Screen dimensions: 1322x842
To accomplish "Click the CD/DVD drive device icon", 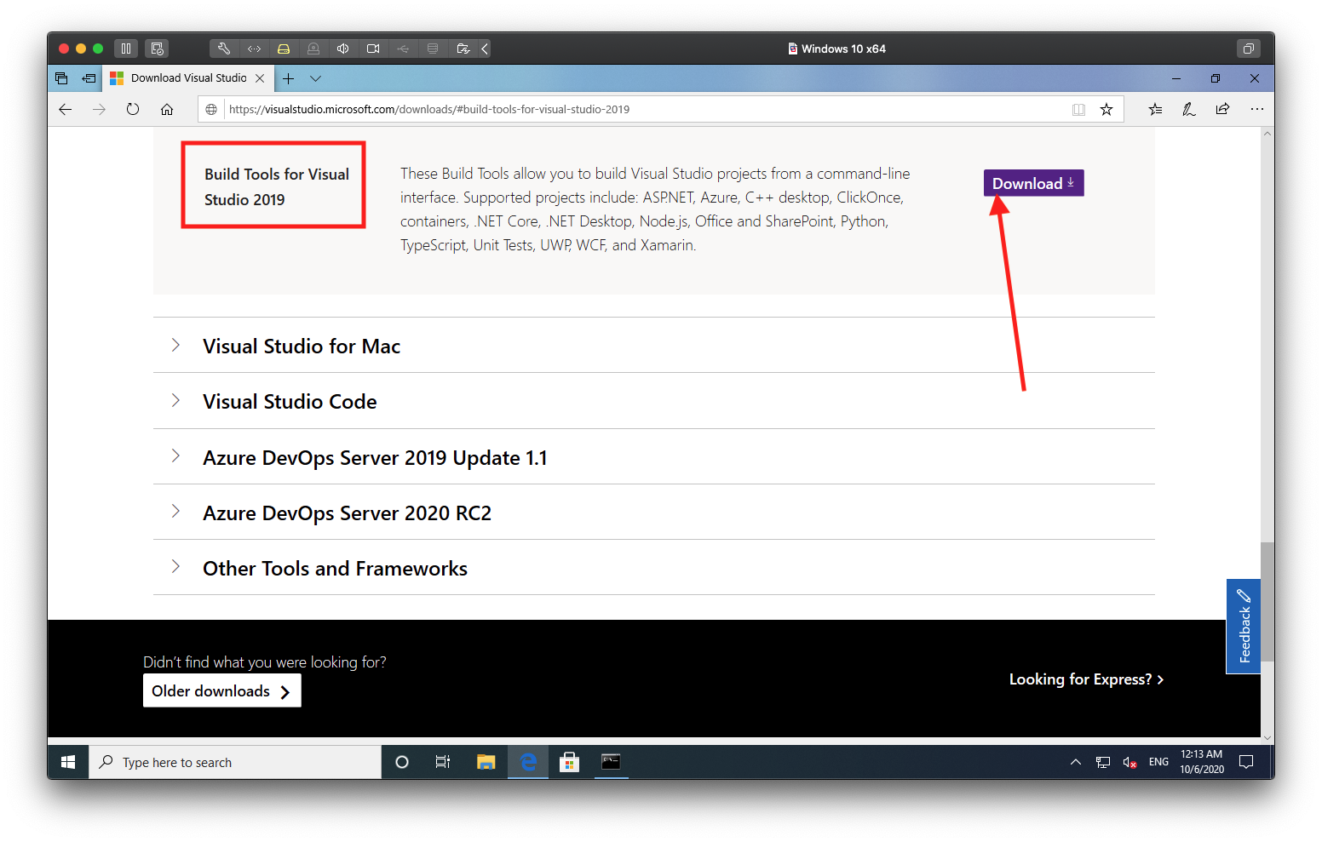I will click(313, 49).
